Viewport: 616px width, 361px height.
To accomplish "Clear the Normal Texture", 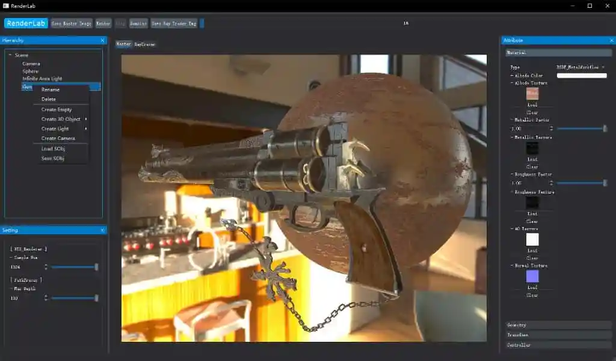I will (x=532, y=295).
